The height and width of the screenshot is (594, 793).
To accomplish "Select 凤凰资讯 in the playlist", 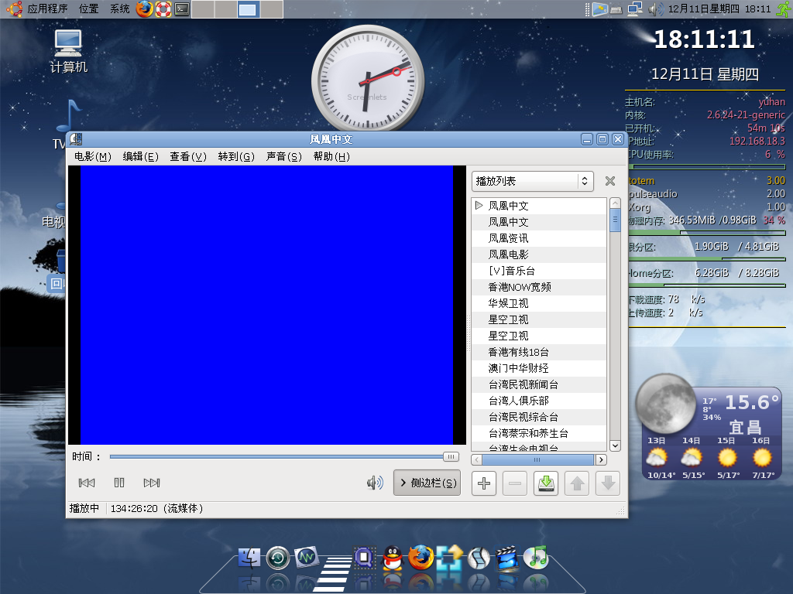I will [539, 238].
